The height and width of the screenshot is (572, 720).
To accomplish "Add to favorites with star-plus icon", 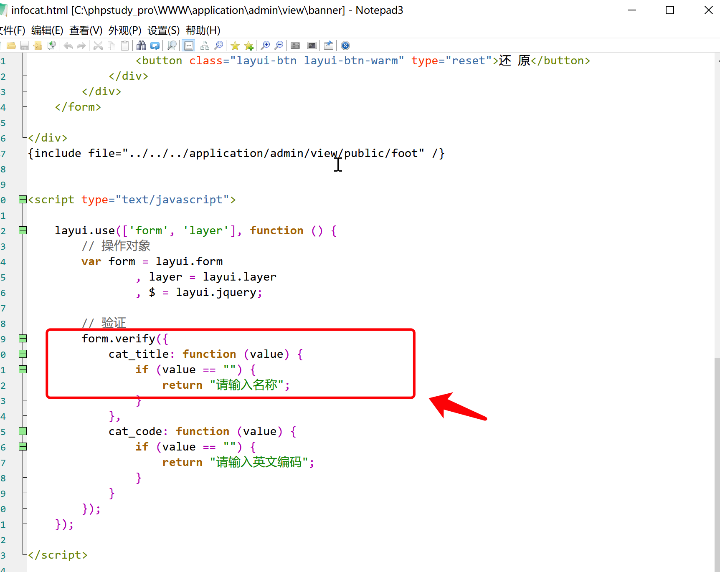I will click(x=249, y=46).
